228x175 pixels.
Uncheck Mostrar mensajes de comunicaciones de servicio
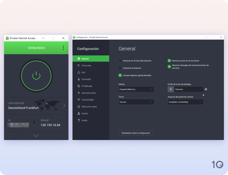tap(169, 66)
